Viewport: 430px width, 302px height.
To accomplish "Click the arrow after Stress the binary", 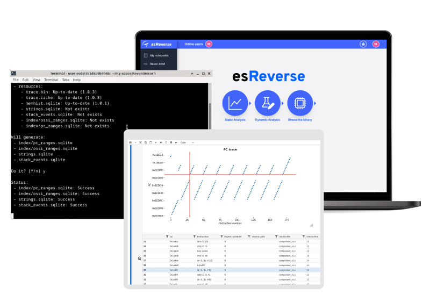I will pyautogui.click(x=315, y=103).
